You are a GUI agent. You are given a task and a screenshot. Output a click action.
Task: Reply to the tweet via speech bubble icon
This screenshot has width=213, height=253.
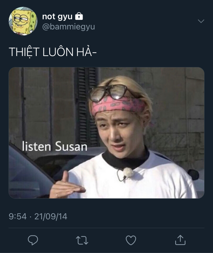[33, 240]
